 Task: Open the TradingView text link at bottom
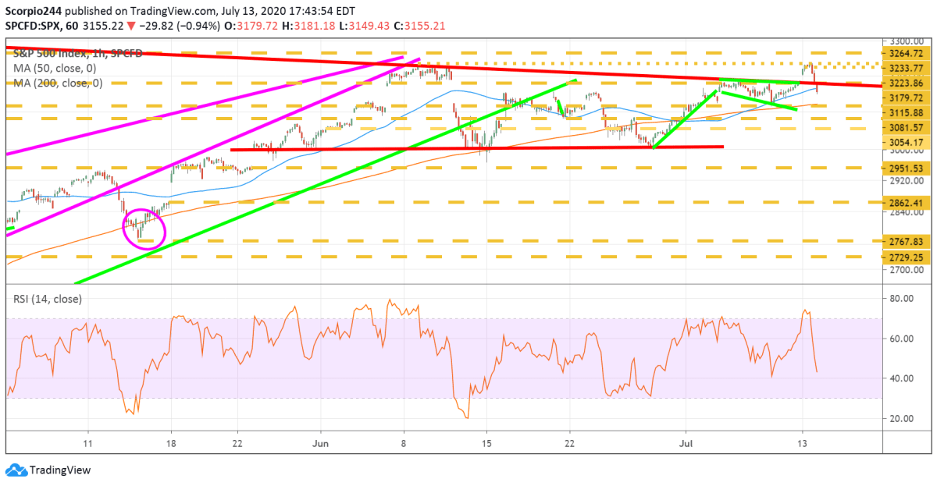[x=59, y=470]
